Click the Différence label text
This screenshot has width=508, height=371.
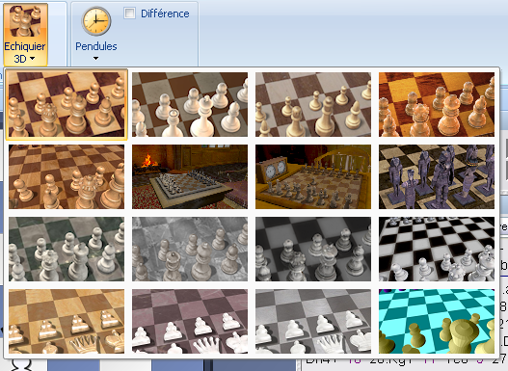click(165, 13)
